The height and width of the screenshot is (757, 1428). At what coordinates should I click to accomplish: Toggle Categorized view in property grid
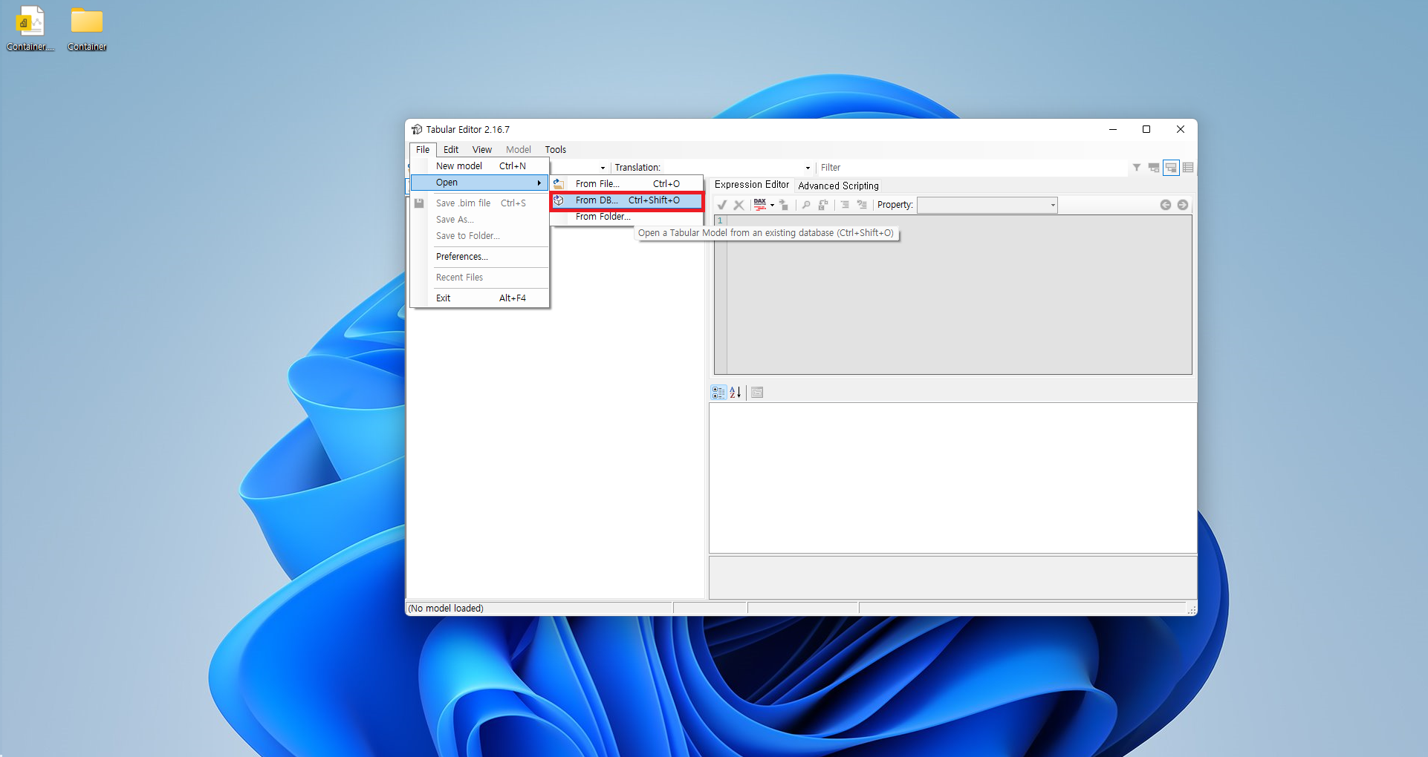[718, 393]
